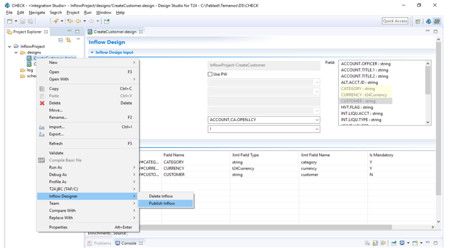The width and height of the screenshot is (449, 248).
Task: Enable the Use PW checkbox
Action: [211, 74]
